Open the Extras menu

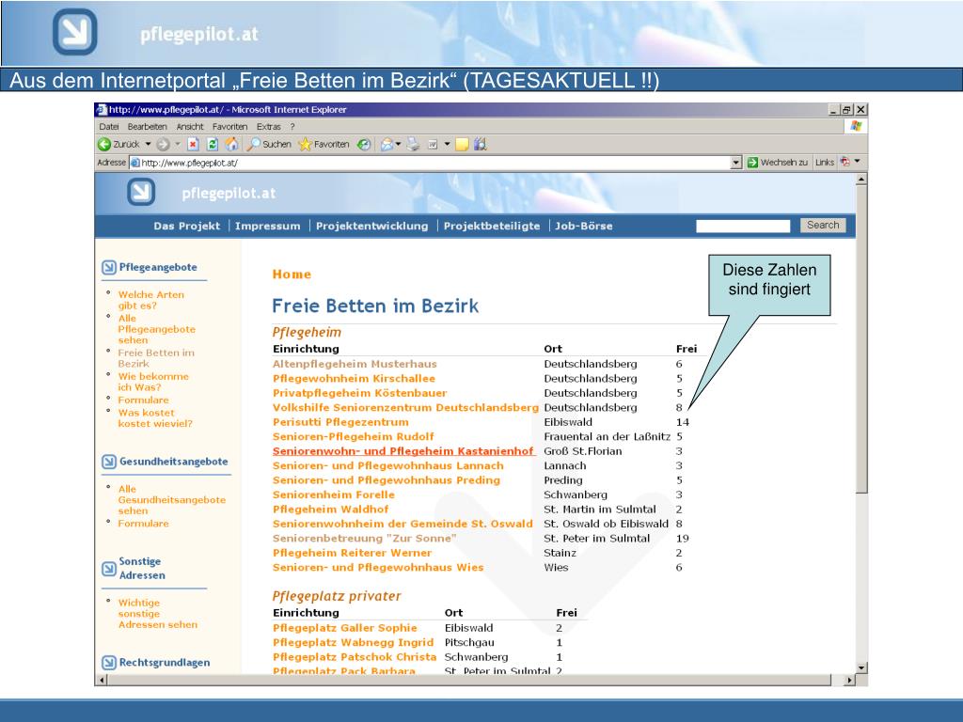point(268,127)
